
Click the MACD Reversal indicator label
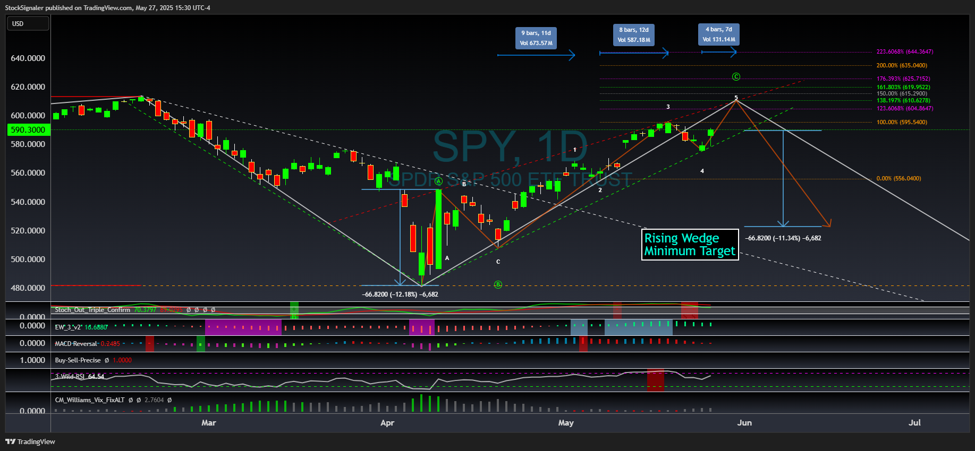tap(76, 344)
